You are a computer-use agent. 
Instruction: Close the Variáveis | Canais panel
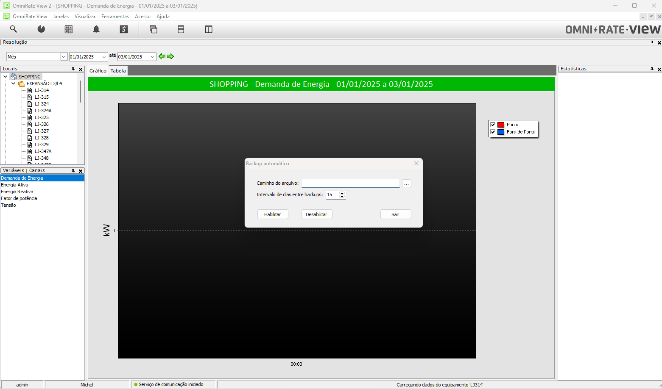point(81,171)
